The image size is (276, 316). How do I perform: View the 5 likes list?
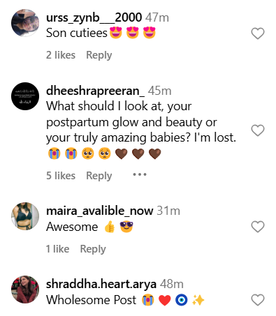tap(61, 176)
